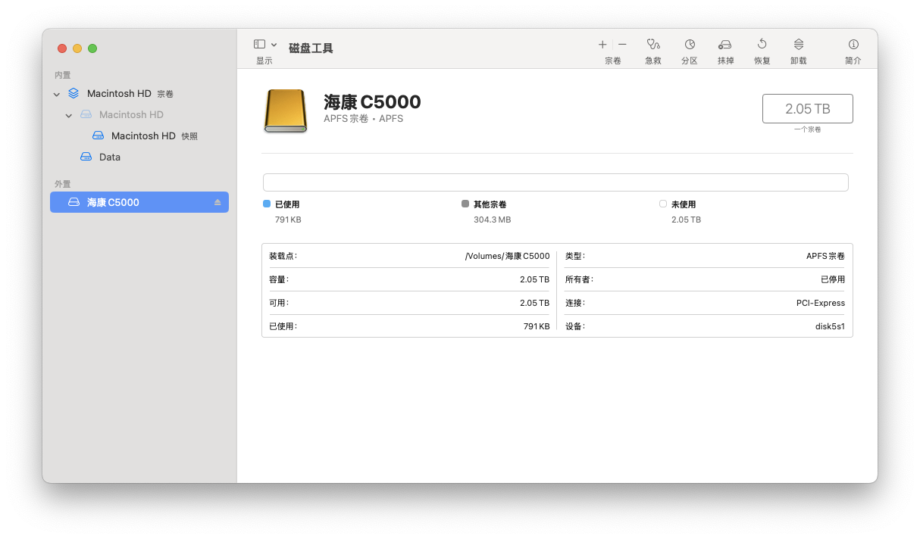The width and height of the screenshot is (920, 539).
Task: Click the 2.05 TB capacity field
Action: 807,108
